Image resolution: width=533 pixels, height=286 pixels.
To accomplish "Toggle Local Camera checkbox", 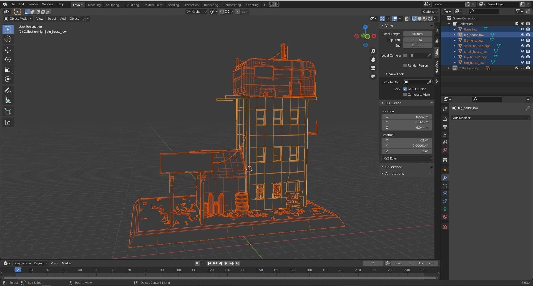I will click(x=405, y=55).
